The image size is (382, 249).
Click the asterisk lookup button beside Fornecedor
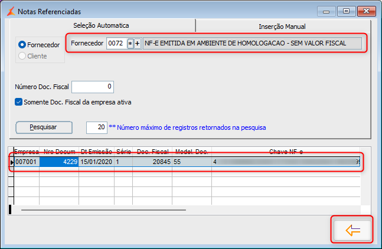[130, 44]
